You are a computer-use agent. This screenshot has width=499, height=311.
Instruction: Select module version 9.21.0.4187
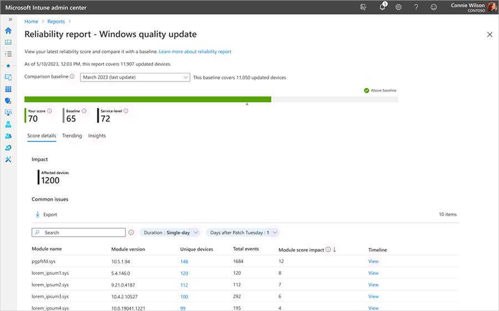[x=123, y=285]
